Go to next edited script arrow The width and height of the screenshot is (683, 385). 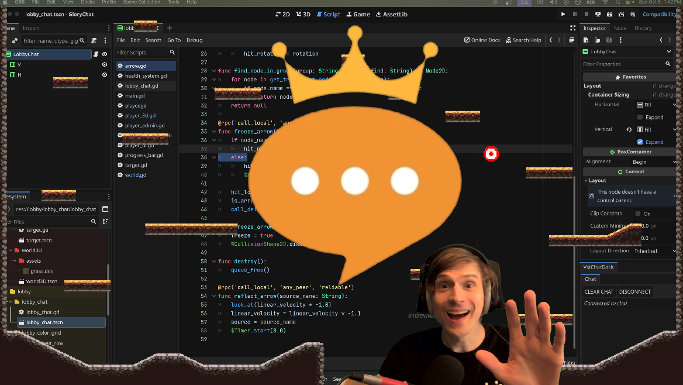559,40
